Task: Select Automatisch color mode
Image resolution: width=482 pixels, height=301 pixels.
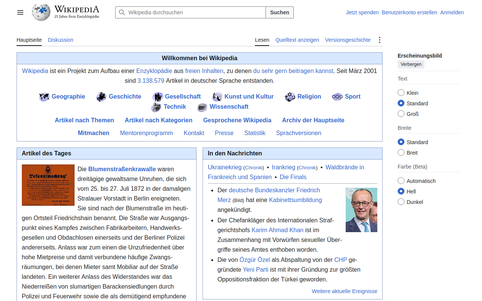Action: pyautogui.click(x=401, y=181)
